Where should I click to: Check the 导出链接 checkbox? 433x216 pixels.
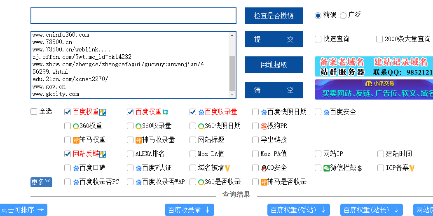click(255, 140)
